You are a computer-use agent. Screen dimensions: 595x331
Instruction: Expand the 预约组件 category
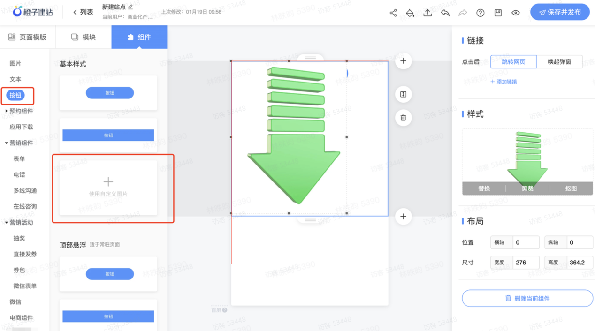7,111
